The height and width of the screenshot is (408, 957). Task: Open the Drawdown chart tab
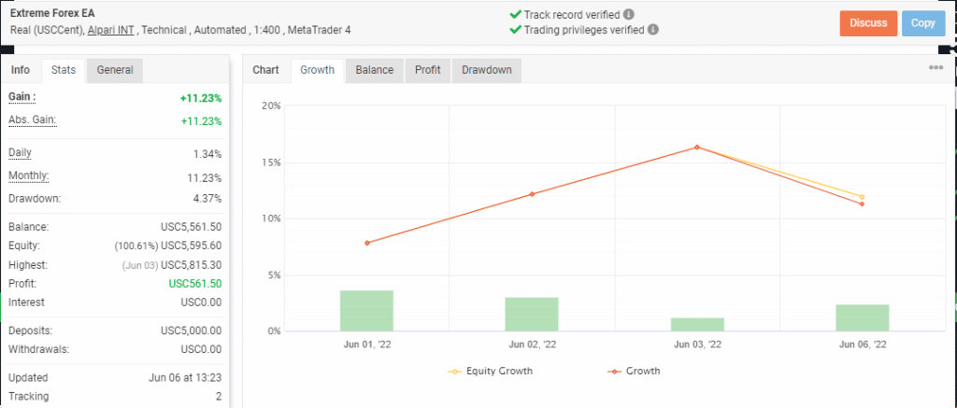click(x=486, y=70)
